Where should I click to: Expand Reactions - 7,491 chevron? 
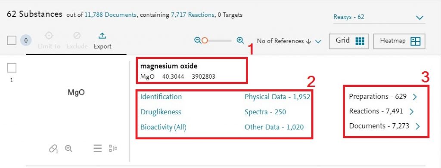(411, 112)
